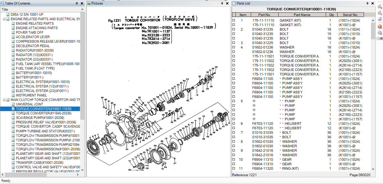This screenshot has height=184, width=383.
Task: Click the cart icon with crossed marks
Action: tap(380, 13)
